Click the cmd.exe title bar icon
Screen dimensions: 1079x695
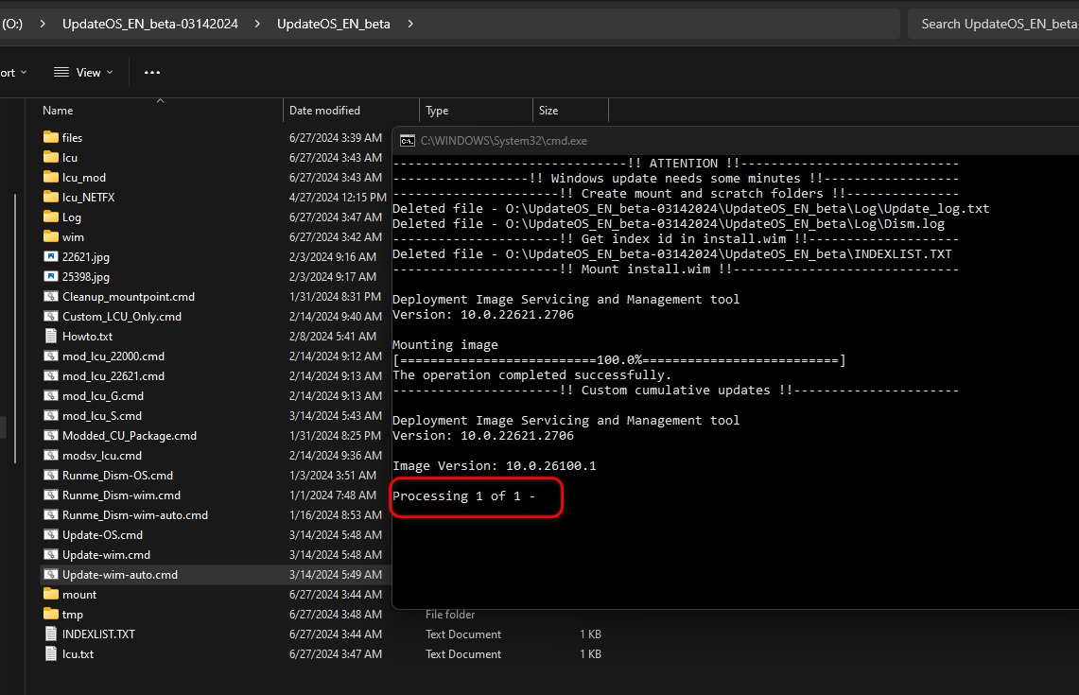click(408, 141)
